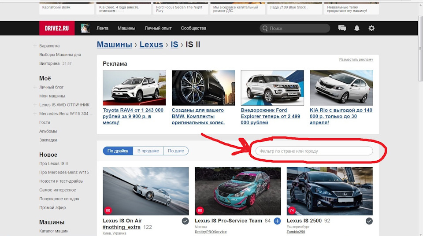Click the «Разместить рекламу» link
Image resolution: width=423 pixels, height=236 pixels.
tap(356, 59)
